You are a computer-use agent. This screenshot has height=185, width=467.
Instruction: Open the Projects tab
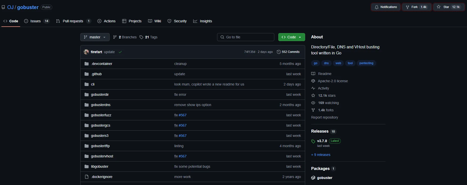pyautogui.click(x=132, y=21)
